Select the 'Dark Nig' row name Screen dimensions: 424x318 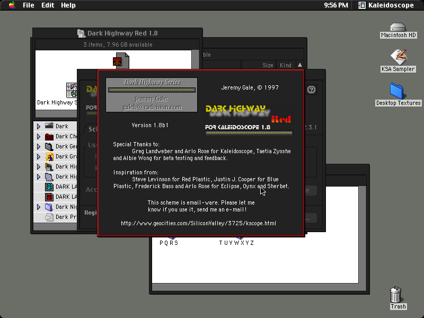click(x=66, y=207)
